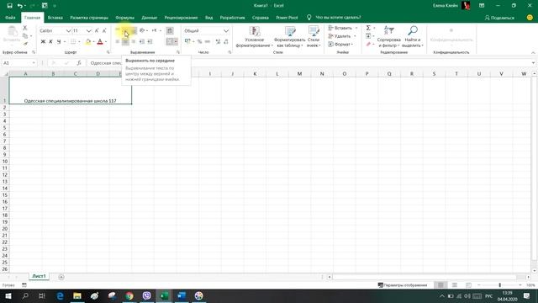Open Найти и выделить menu
The width and height of the screenshot is (538, 303).
(413, 37)
